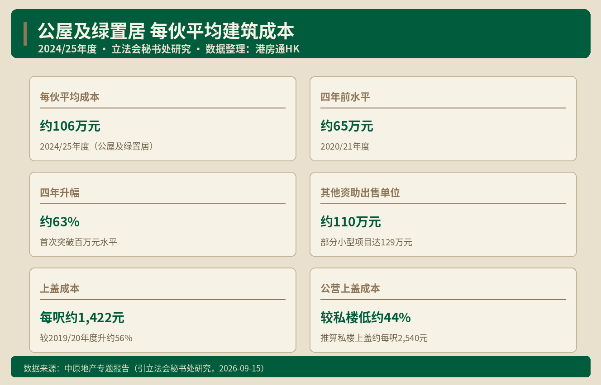Click the note 较2019/20年度升约56%
This screenshot has height=385, width=601.
(86, 338)
